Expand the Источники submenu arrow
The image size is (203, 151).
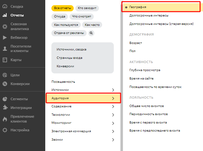pyautogui.click(x=113, y=90)
